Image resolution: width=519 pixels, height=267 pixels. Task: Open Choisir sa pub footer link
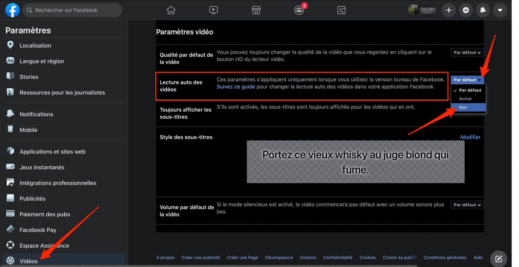click(400, 258)
